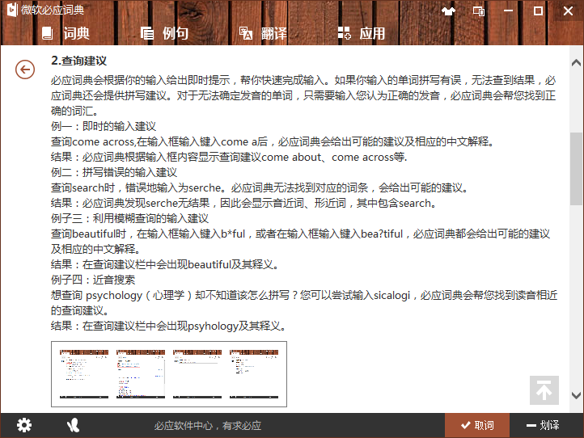Open the fourth screenshot thumbnail
Viewport: 584px width, 438px height.
[254, 374]
